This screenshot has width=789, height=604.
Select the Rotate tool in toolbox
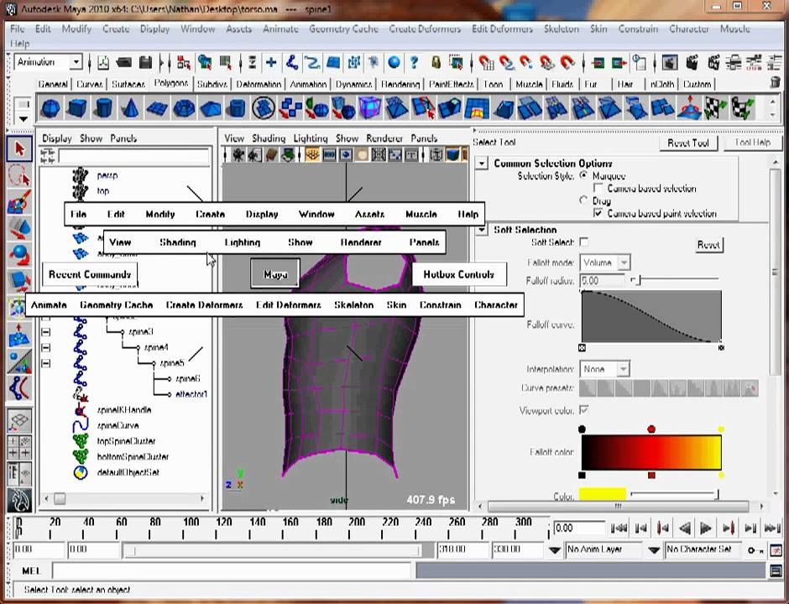pos(19,255)
